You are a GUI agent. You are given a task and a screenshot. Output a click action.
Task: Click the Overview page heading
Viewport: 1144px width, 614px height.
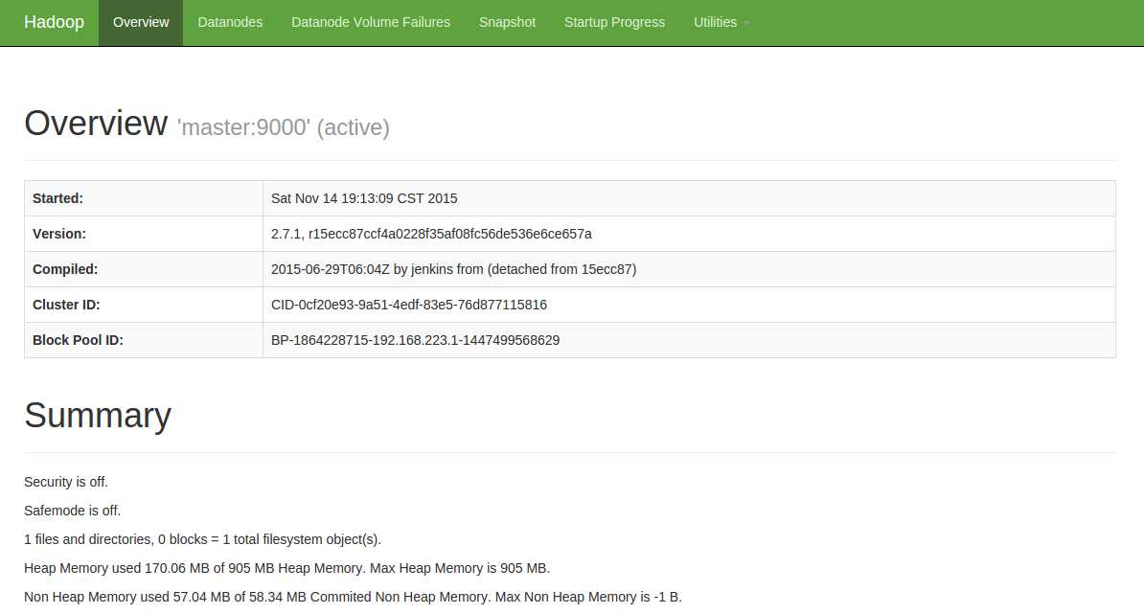[96, 123]
